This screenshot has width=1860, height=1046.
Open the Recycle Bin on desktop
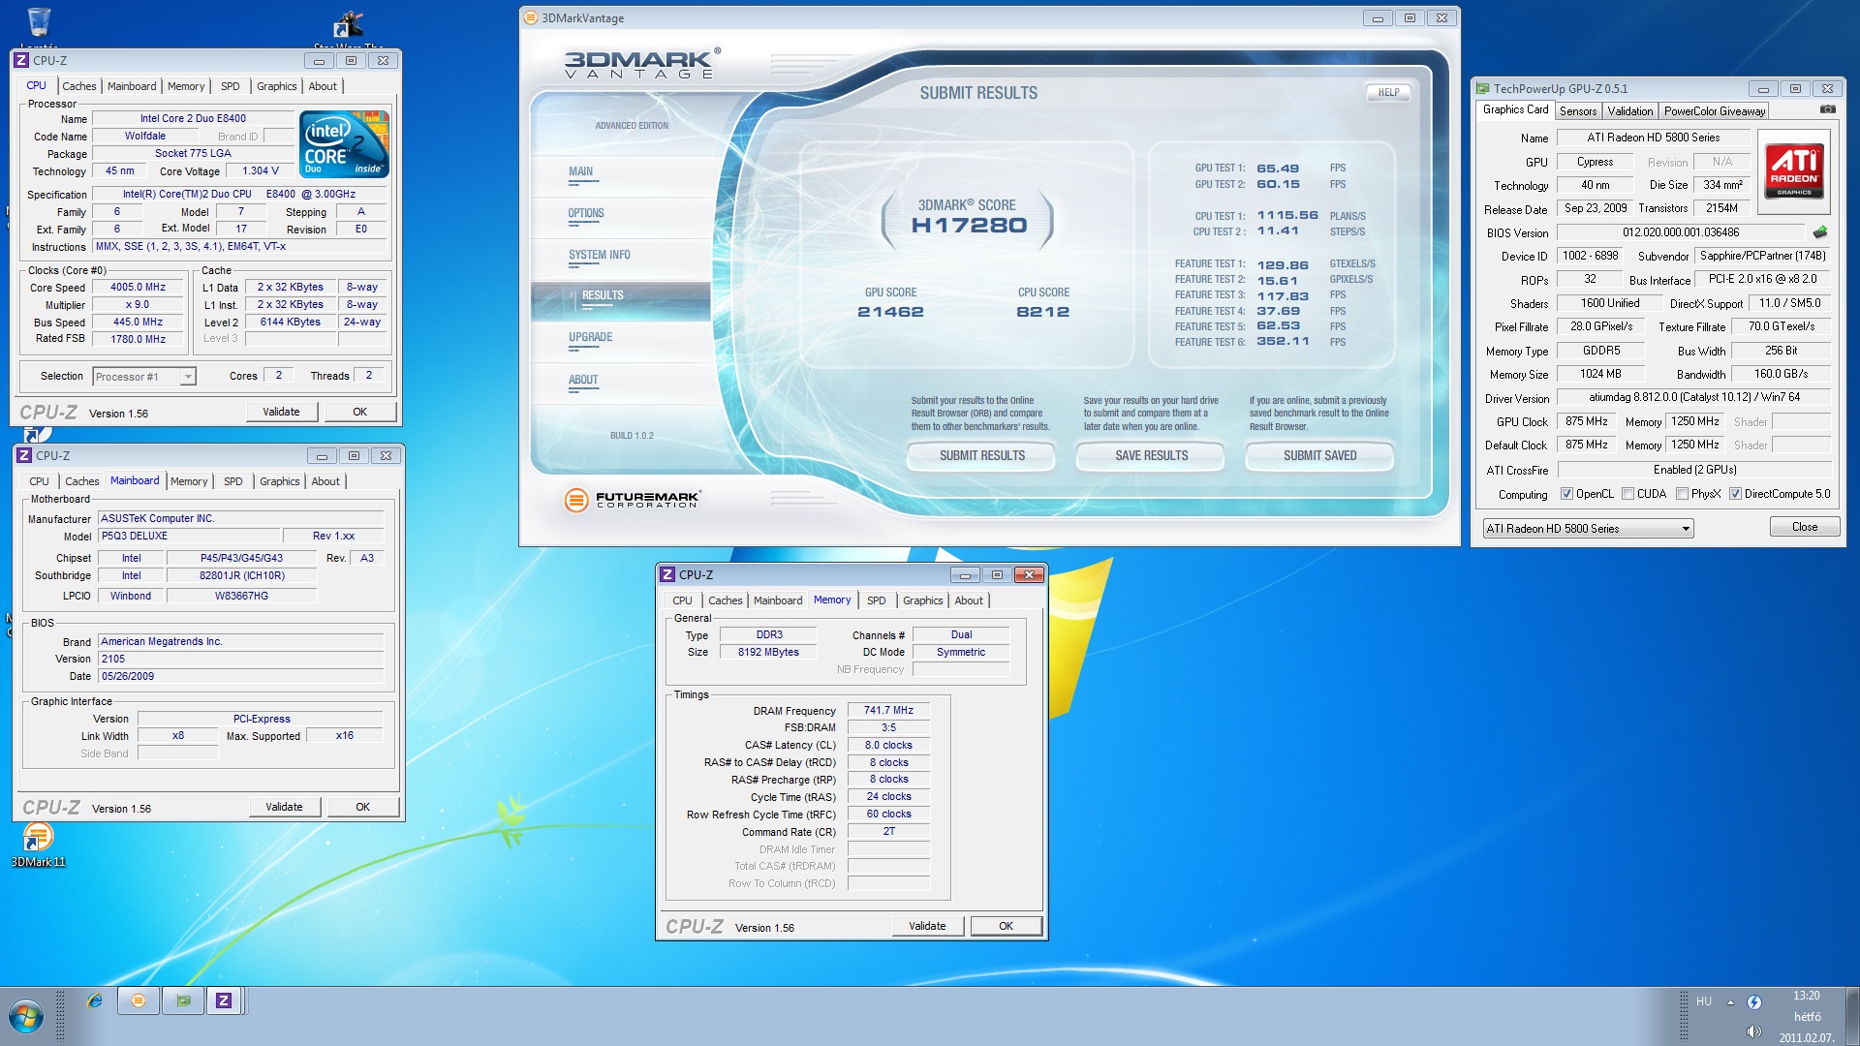point(39,23)
